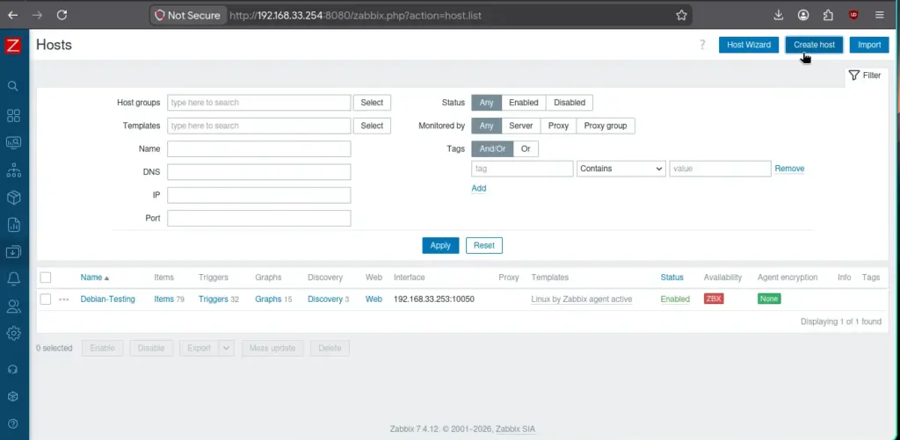Open Triggers for Debian-Testing
900x440 pixels.
click(x=214, y=299)
